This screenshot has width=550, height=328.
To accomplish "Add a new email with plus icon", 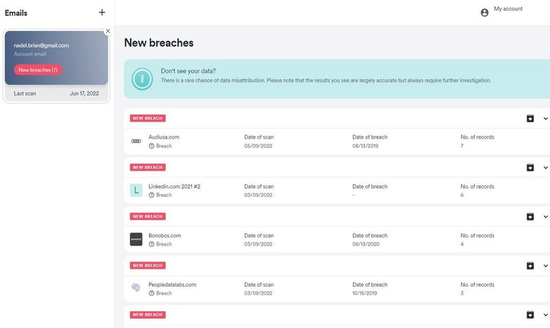I will pyautogui.click(x=102, y=12).
